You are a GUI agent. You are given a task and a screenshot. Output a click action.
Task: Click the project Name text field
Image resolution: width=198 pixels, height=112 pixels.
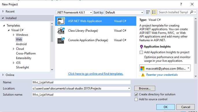[81, 82]
